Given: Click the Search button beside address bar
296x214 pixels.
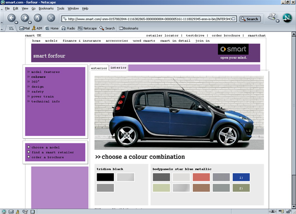Looking at the screenshot, I should click(x=250, y=19).
